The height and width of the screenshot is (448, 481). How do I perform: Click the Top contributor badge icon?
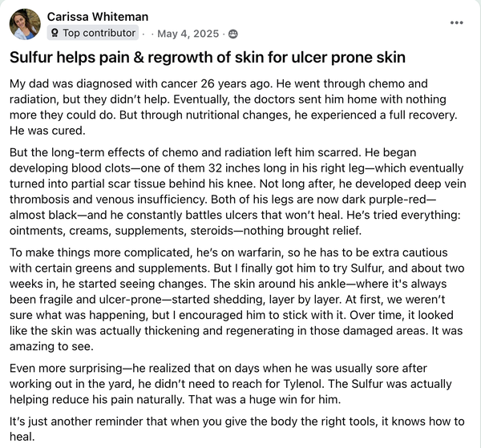pos(54,34)
